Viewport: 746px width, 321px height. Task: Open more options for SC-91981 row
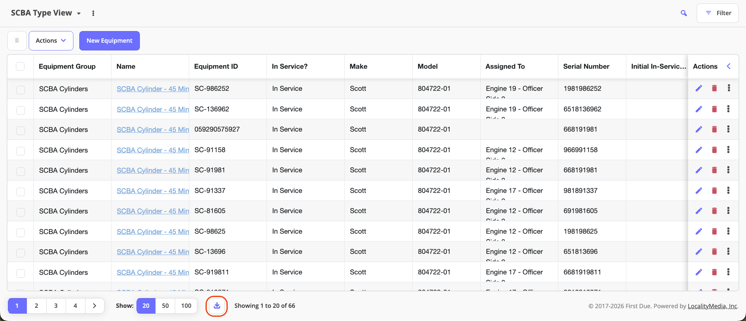(729, 170)
